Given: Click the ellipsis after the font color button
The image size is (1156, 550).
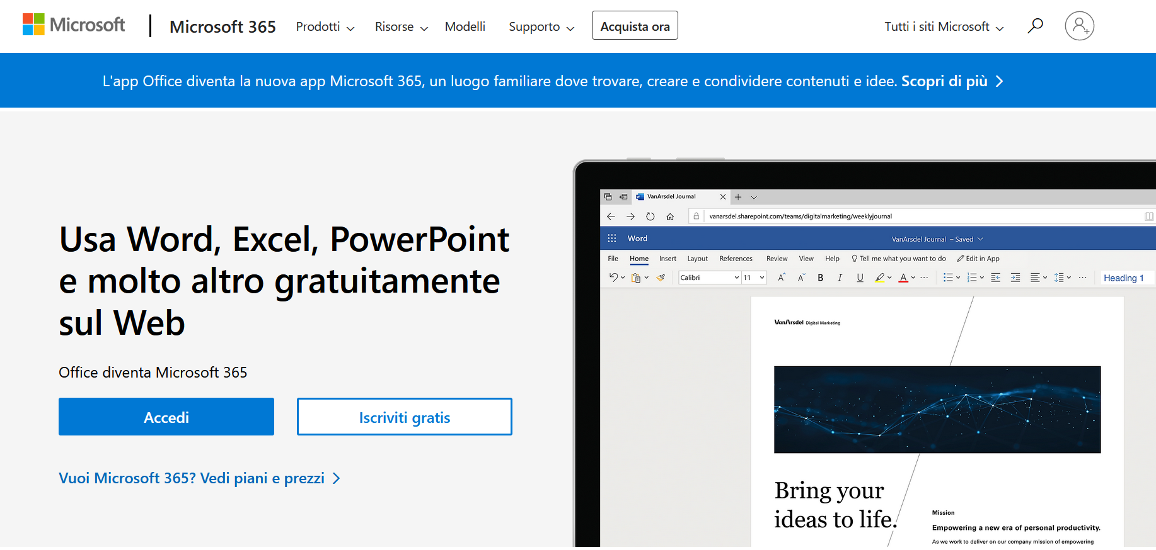Looking at the screenshot, I should coord(924,278).
